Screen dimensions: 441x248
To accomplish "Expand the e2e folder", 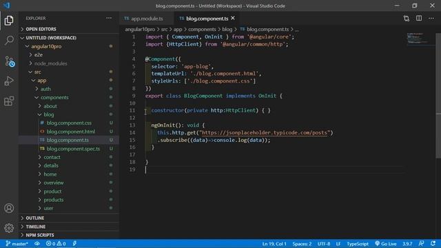I will [x=69, y=55].
